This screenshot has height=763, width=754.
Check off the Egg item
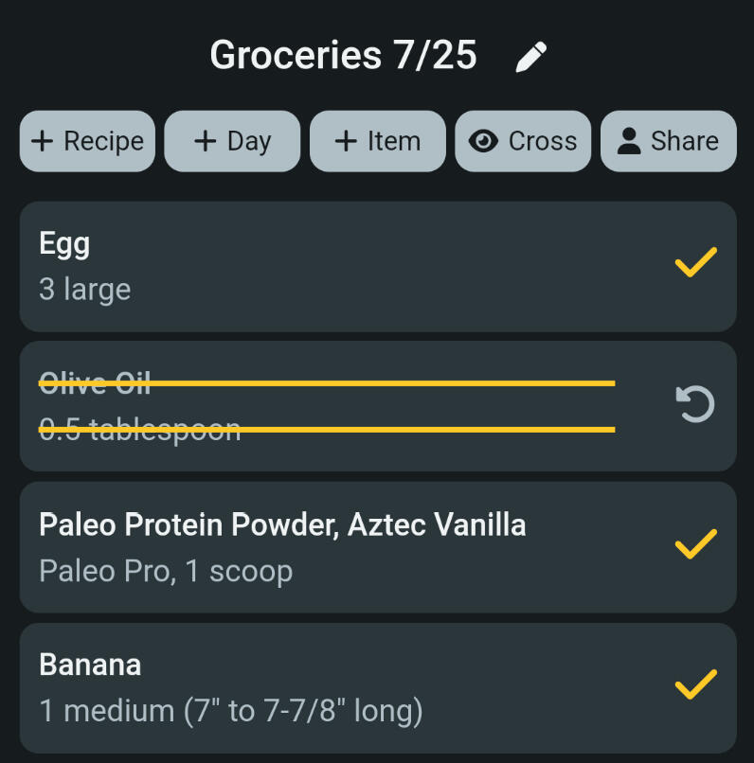point(695,262)
